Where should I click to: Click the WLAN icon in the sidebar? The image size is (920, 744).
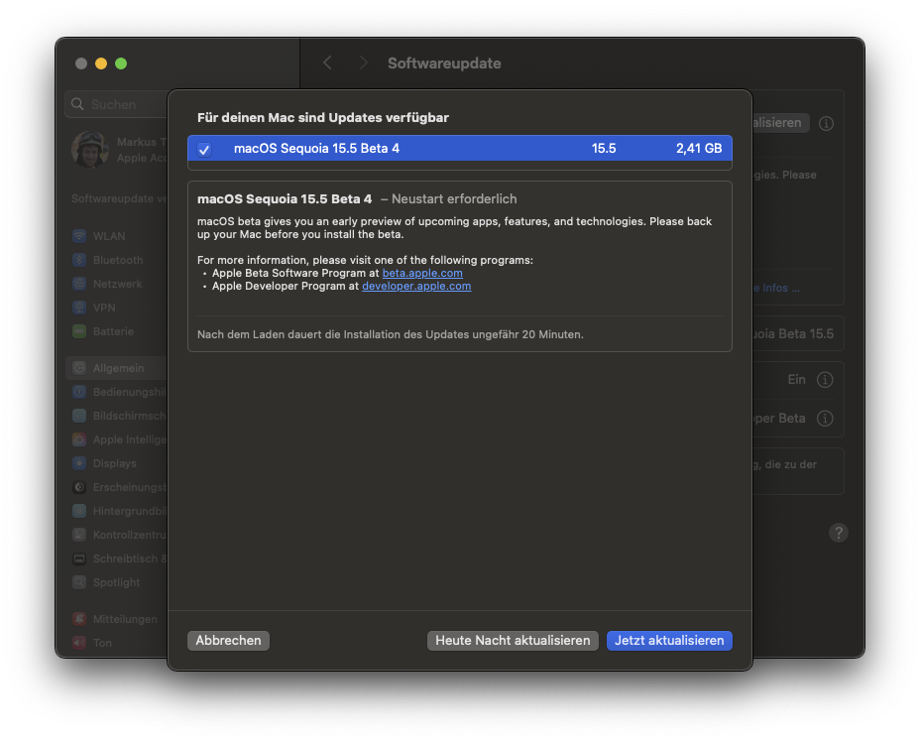click(79, 236)
